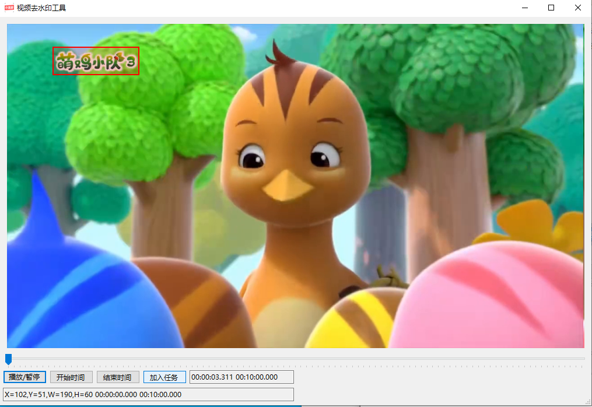Click the 播放/暂停 (Play/Pause) button
This screenshot has height=407, width=592.
tap(24, 377)
